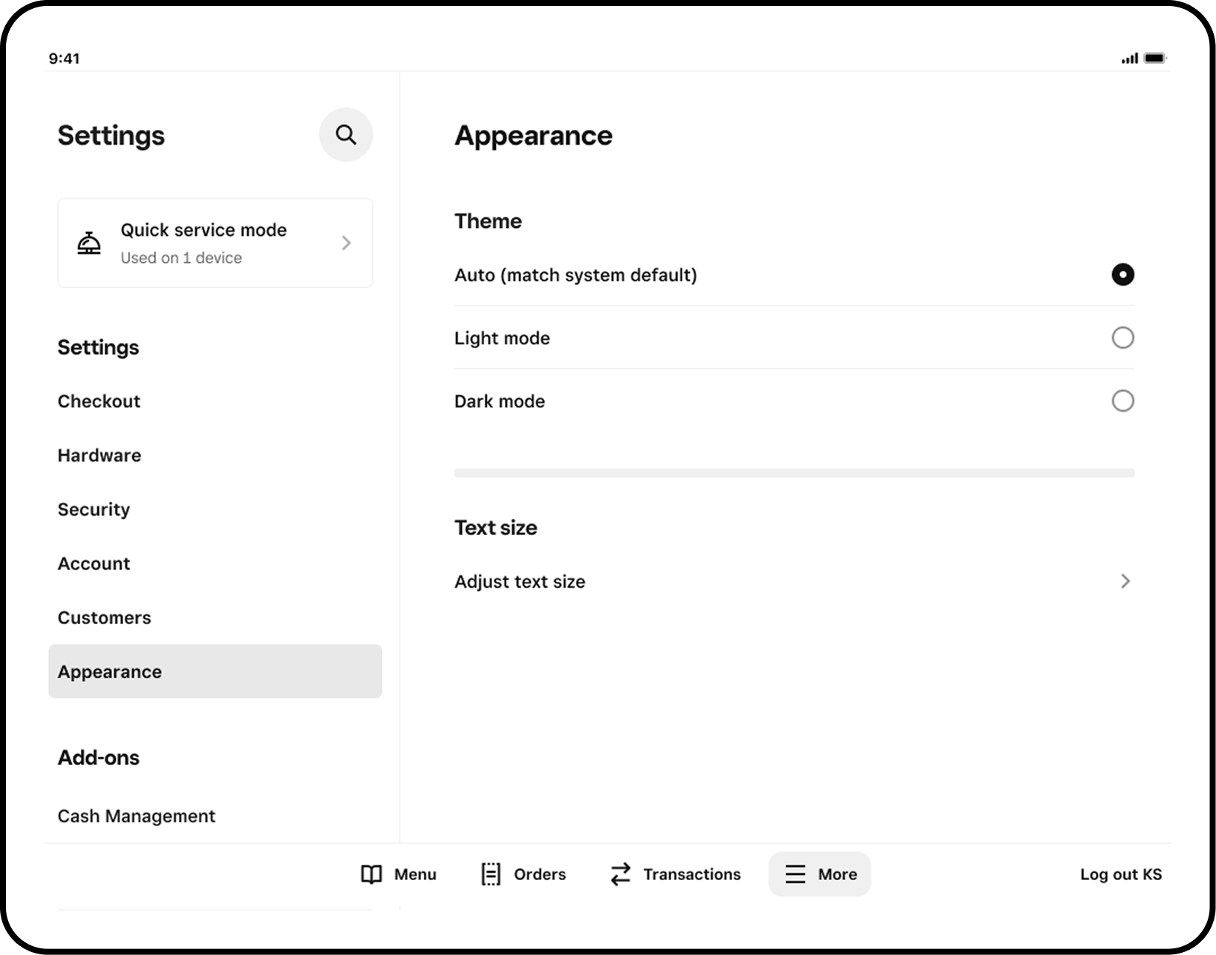Click the divider slider under Theme
The width and height of the screenshot is (1216, 955).
coord(794,472)
